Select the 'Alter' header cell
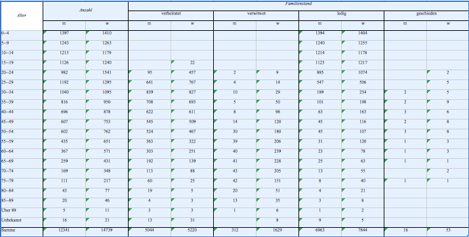469x237 pixels. point(22,16)
